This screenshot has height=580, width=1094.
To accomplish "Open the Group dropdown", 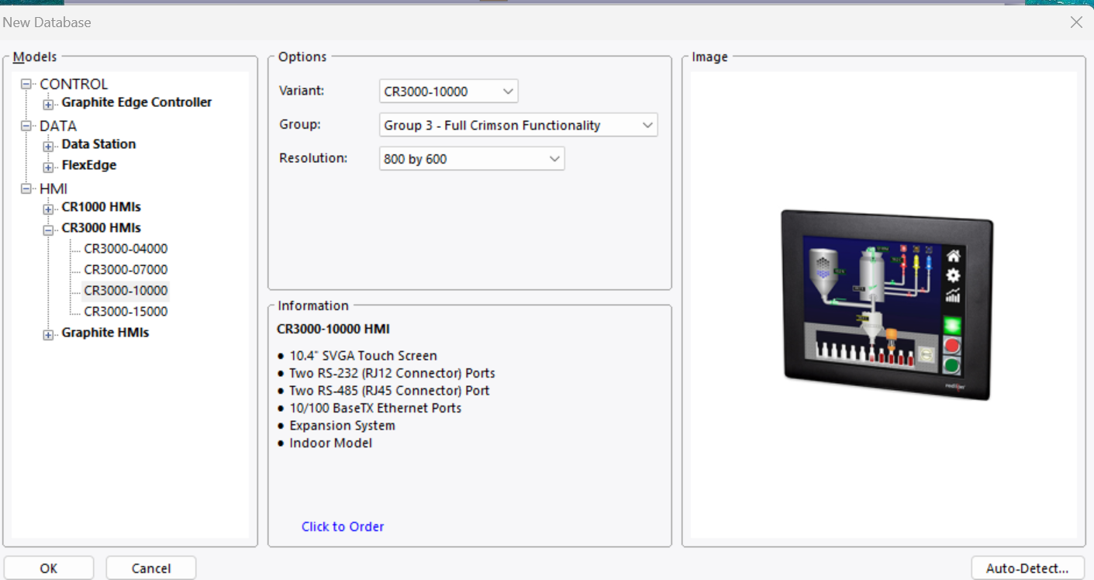I will click(518, 125).
